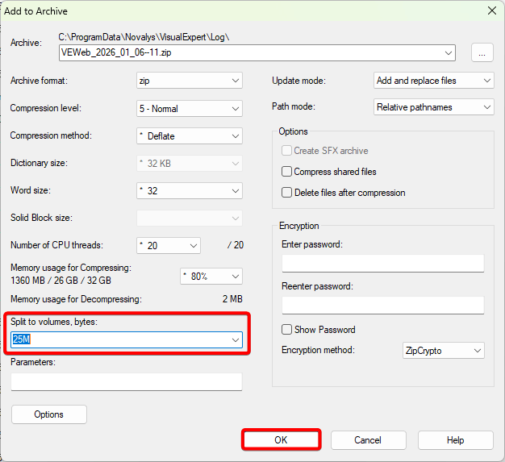Click the Reenter password field

[382, 305]
